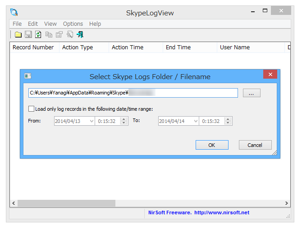Decrease the From time with down arrow

[124, 123]
